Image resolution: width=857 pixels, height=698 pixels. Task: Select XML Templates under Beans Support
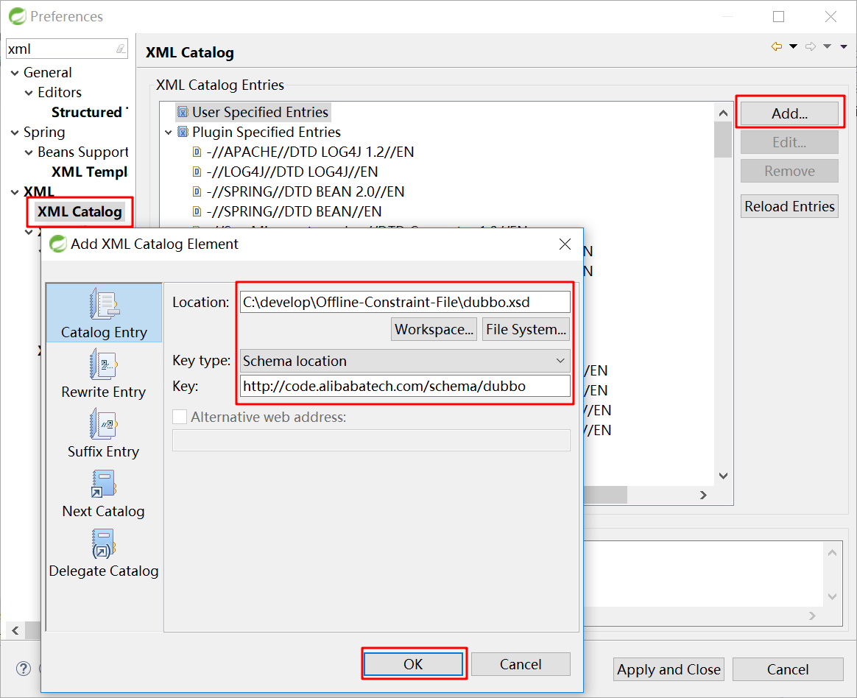[90, 172]
